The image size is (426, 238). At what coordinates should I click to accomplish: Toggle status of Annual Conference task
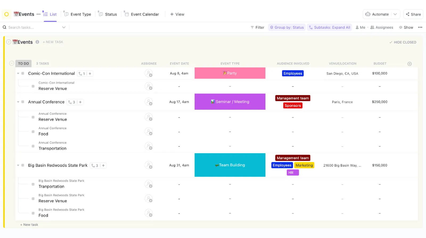tap(23, 102)
